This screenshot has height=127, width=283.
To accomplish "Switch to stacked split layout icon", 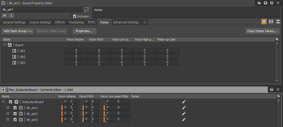I will (x=278, y=22).
